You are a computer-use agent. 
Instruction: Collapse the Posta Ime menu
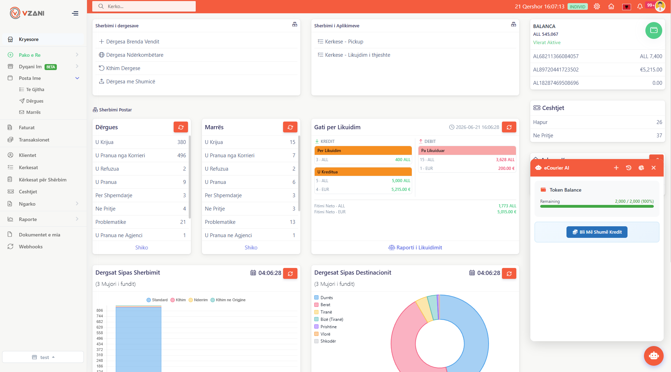click(77, 78)
